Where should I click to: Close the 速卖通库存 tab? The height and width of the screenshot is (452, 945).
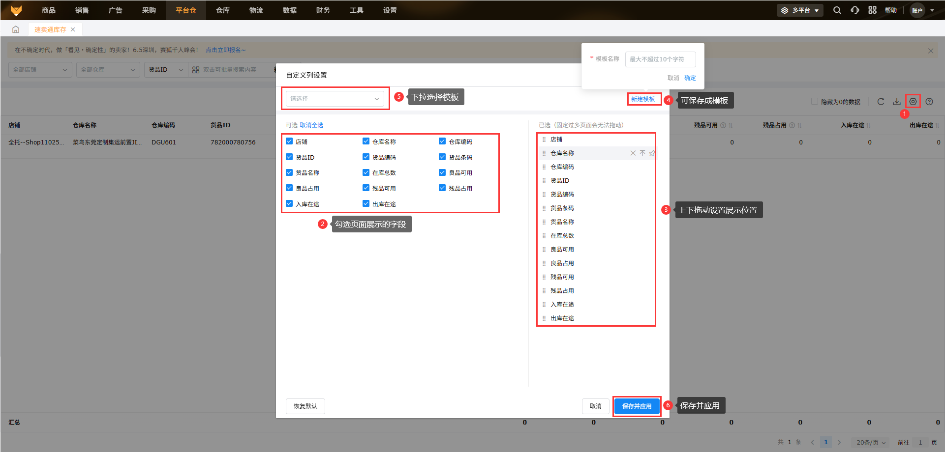click(x=73, y=29)
